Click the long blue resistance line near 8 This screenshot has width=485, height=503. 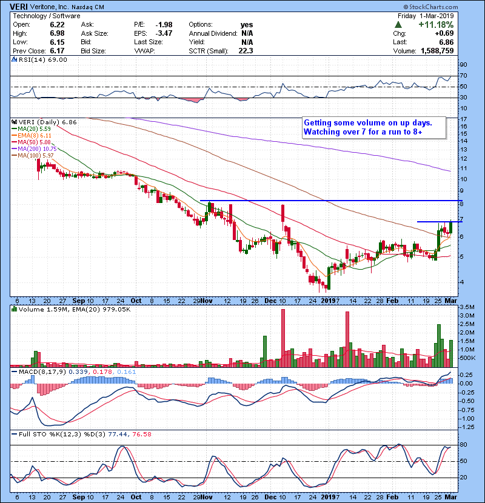(x=331, y=201)
